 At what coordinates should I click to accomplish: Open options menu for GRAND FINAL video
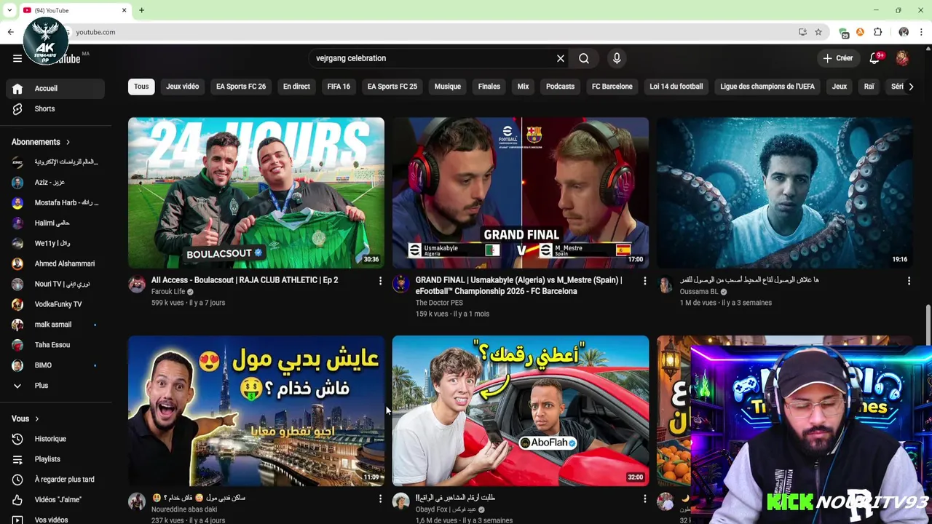point(644,280)
